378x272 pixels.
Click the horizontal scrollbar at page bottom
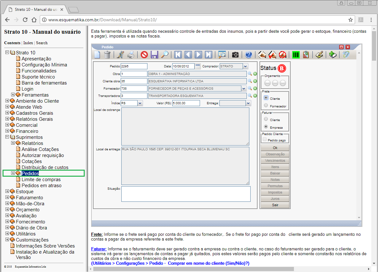click(194, 269)
